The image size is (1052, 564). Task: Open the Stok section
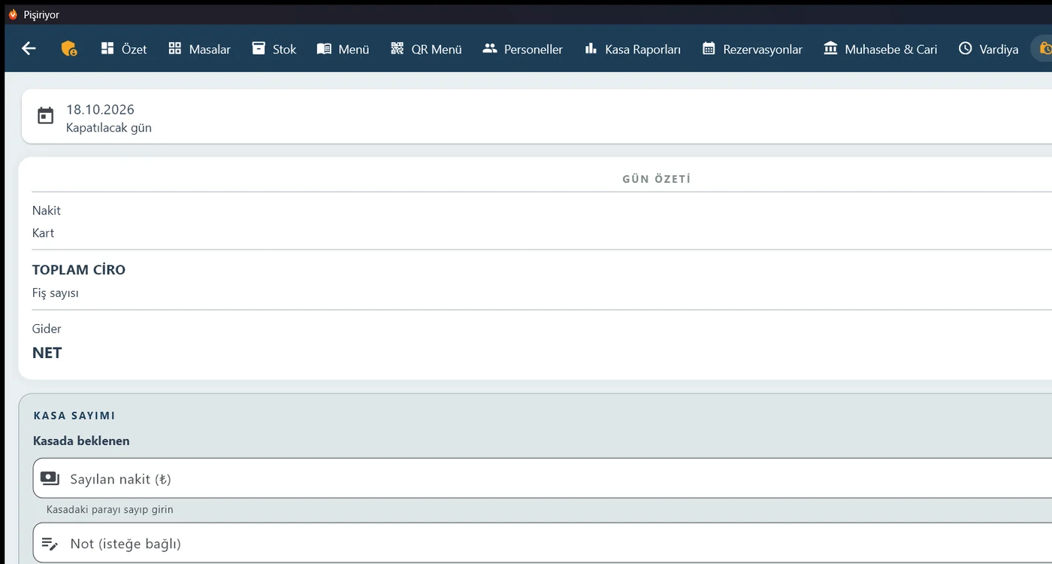click(274, 49)
